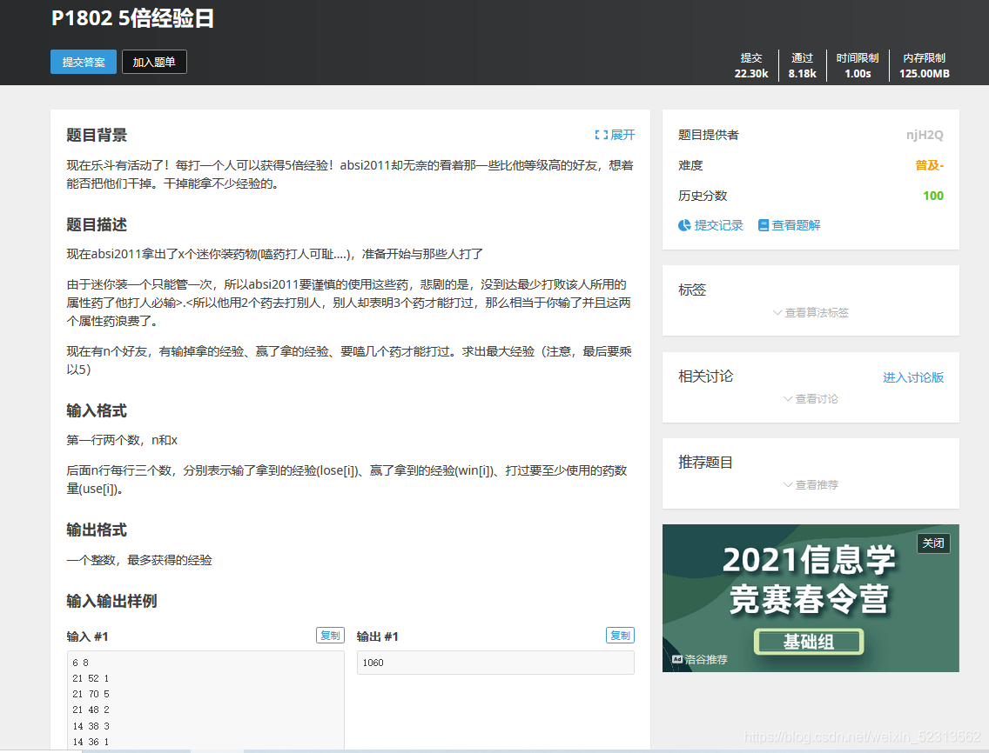Expand 查看讨论 related discussions
This screenshot has width=989, height=753.
tap(811, 399)
